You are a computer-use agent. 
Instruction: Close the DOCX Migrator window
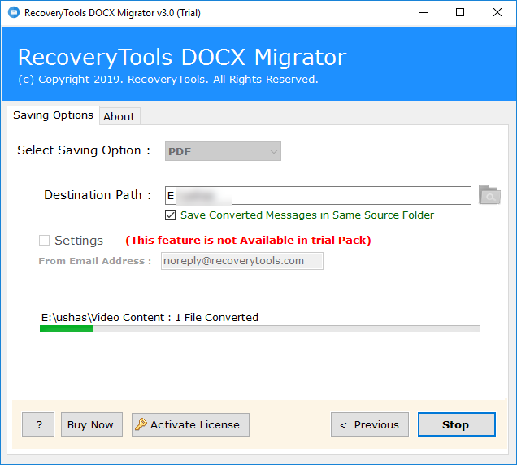497,13
